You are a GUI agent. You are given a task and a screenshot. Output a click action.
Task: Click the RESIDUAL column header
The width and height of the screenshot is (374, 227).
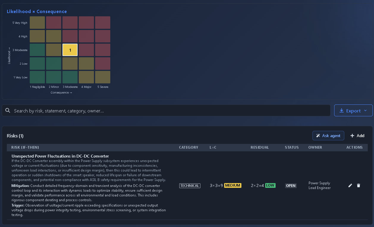coord(260,147)
